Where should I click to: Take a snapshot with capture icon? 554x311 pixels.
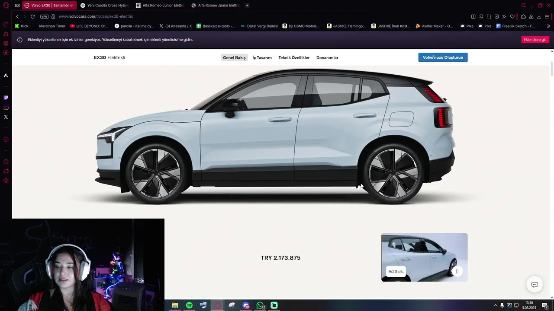click(489, 16)
